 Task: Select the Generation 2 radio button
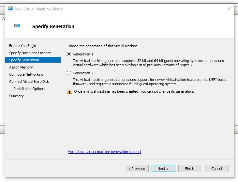[x=69, y=73]
